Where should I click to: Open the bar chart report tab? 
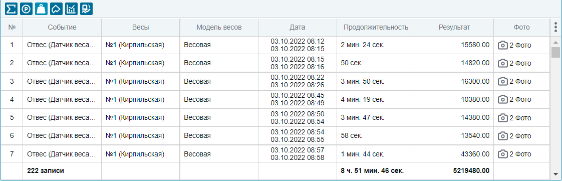[71, 9]
